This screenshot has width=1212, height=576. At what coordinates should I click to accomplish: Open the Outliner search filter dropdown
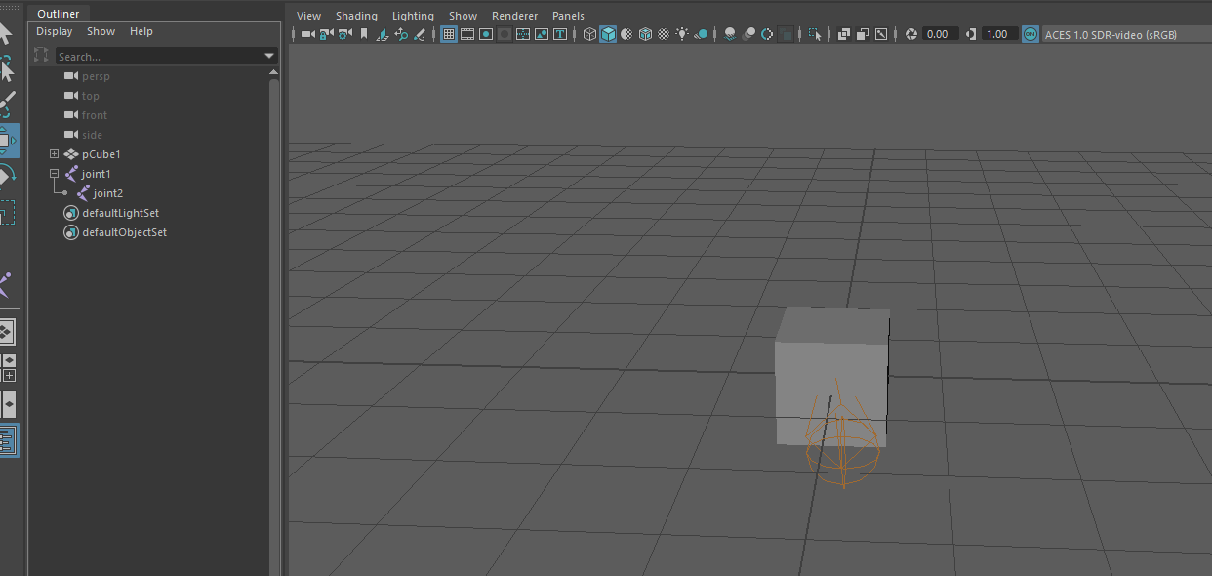click(268, 56)
